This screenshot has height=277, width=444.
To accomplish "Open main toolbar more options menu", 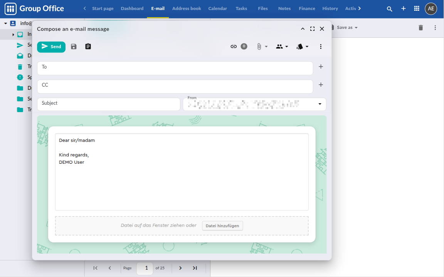I will (435, 27).
